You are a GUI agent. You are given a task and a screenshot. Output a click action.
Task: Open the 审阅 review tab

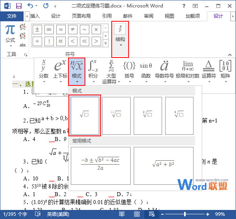point(149,16)
